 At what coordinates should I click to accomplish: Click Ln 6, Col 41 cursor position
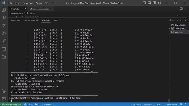[x=136, y=104]
